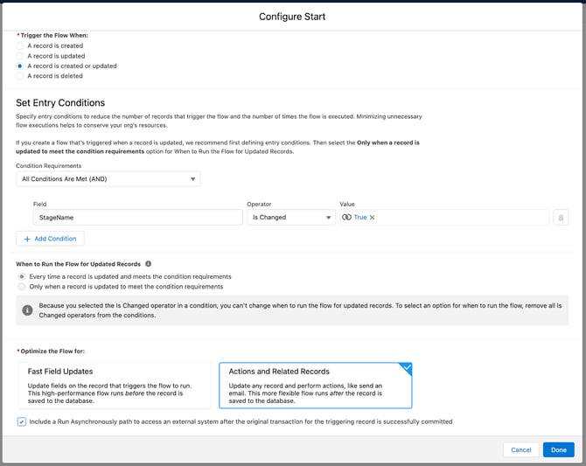Select 'Only when a record is updated' option
This screenshot has height=466, width=586.
pos(22,286)
